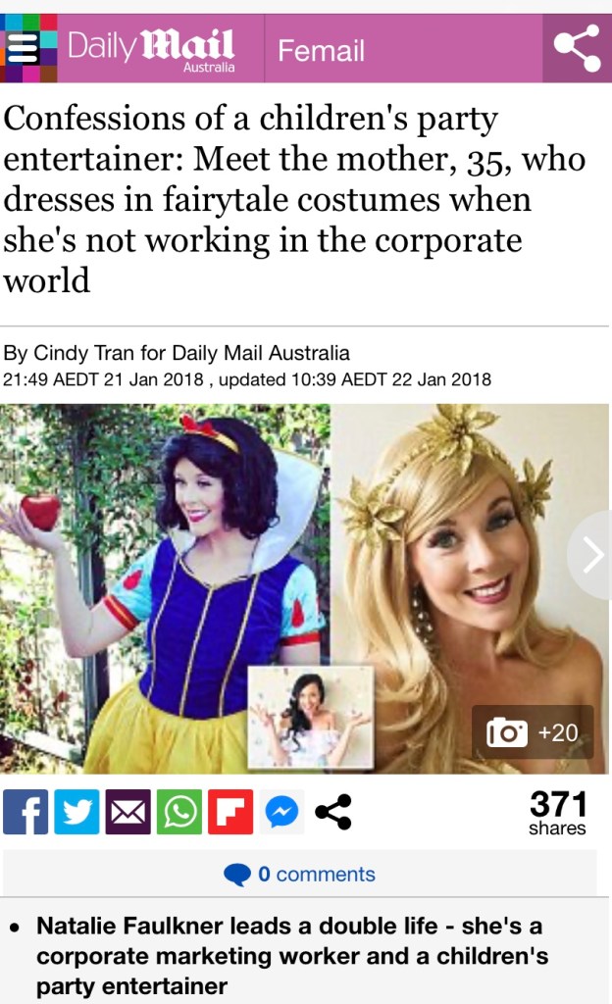The height and width of the screenshot is (1004, 612).
Task: Open the hamburger menu icon
Action: (22, 49)
